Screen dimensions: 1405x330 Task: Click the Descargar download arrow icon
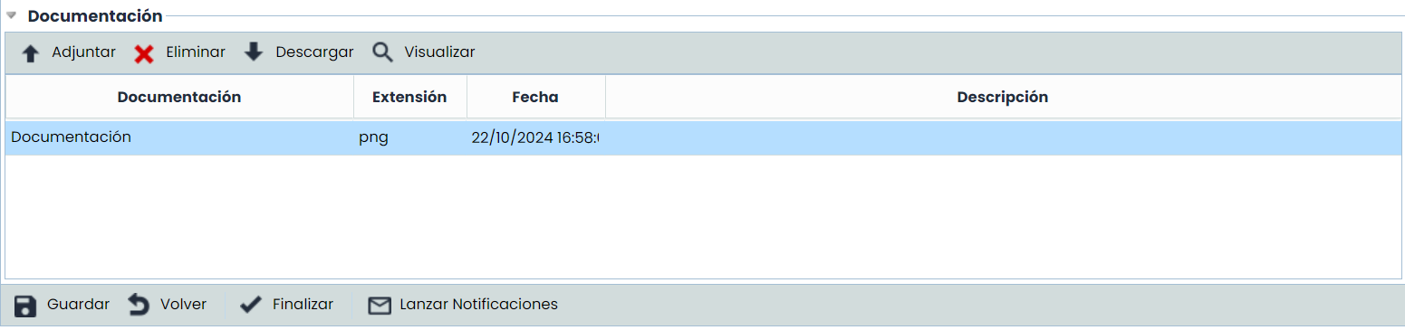pyautogui.click(x=254, y=52)
